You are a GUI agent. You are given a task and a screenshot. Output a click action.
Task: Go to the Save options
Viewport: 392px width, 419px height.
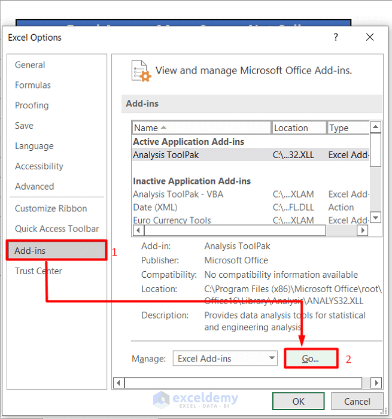(x=24, y=126)
